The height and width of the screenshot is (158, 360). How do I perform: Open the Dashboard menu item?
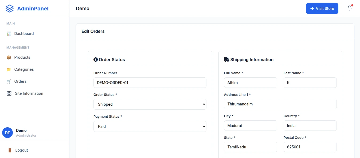tap(24, 34)
